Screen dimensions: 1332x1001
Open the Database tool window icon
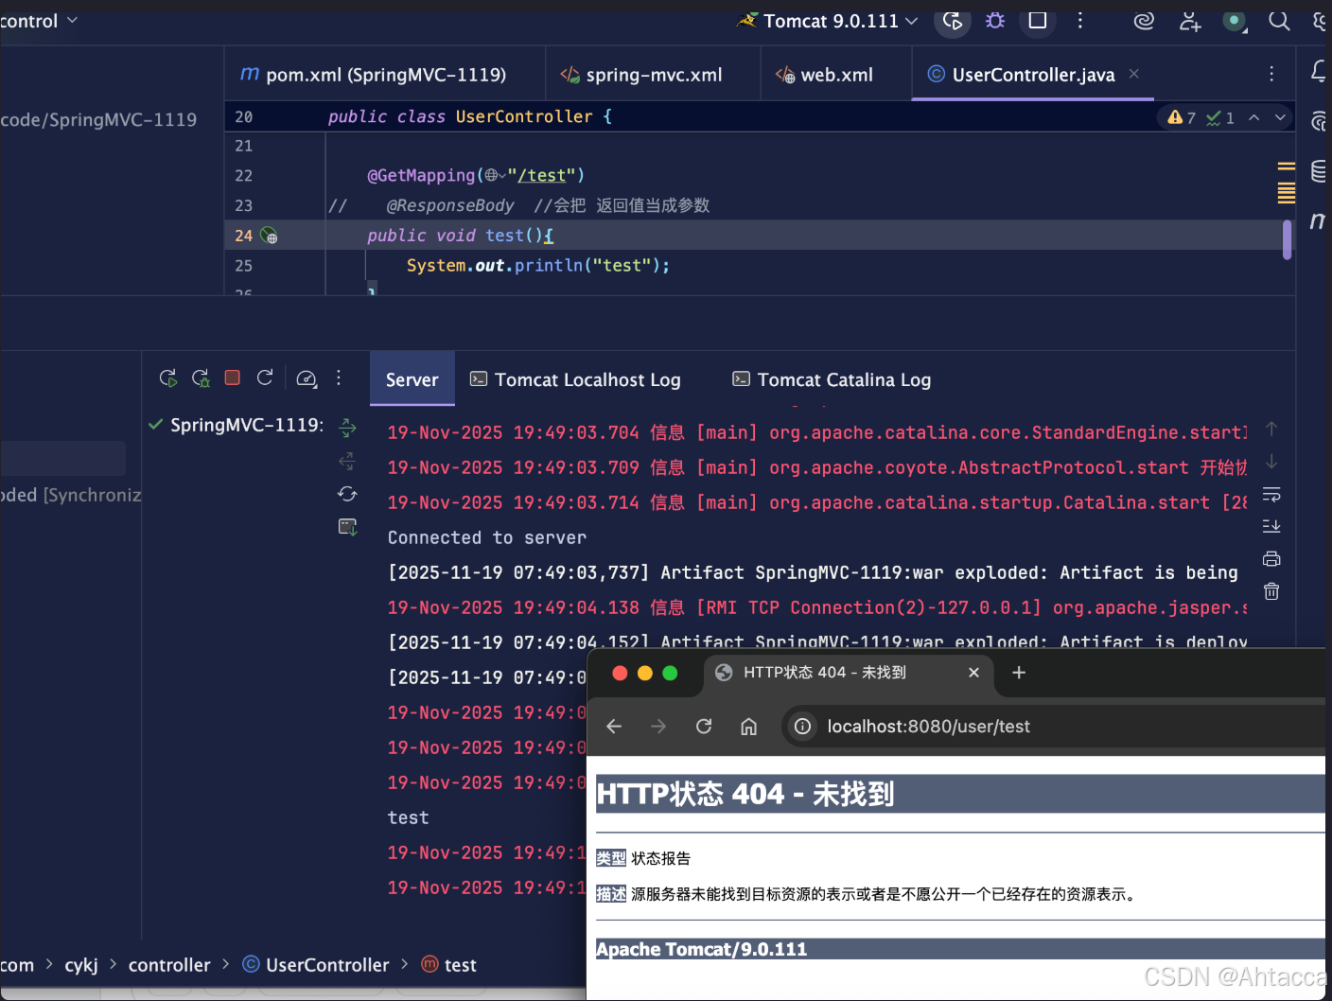pyautogui.click(x=1319, y=171)
